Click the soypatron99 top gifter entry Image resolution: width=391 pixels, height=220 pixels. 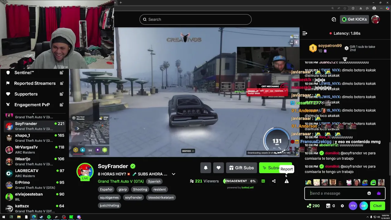point(326,48)
